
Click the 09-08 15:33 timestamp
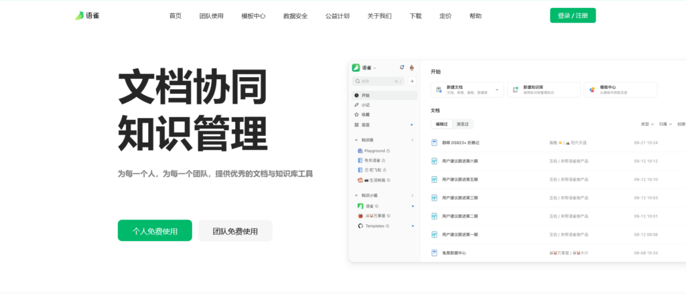coord(646,253)
